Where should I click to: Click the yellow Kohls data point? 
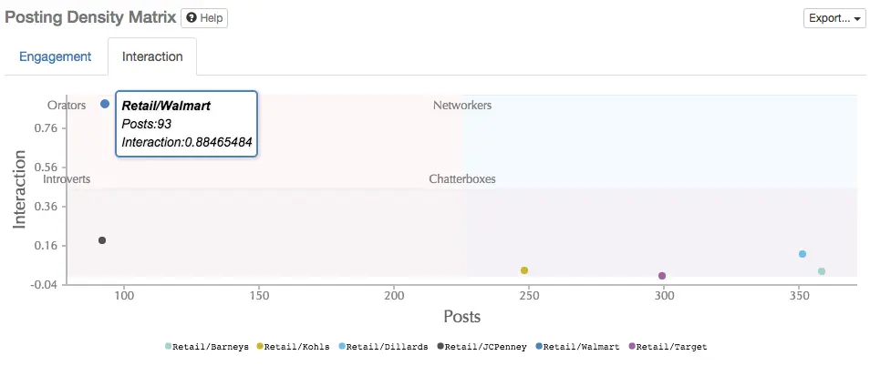coord(524,270)
